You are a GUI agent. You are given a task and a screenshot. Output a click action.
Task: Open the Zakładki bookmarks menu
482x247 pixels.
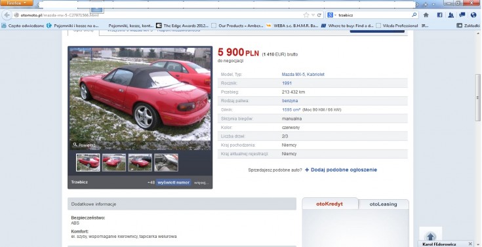click(468, 26)
